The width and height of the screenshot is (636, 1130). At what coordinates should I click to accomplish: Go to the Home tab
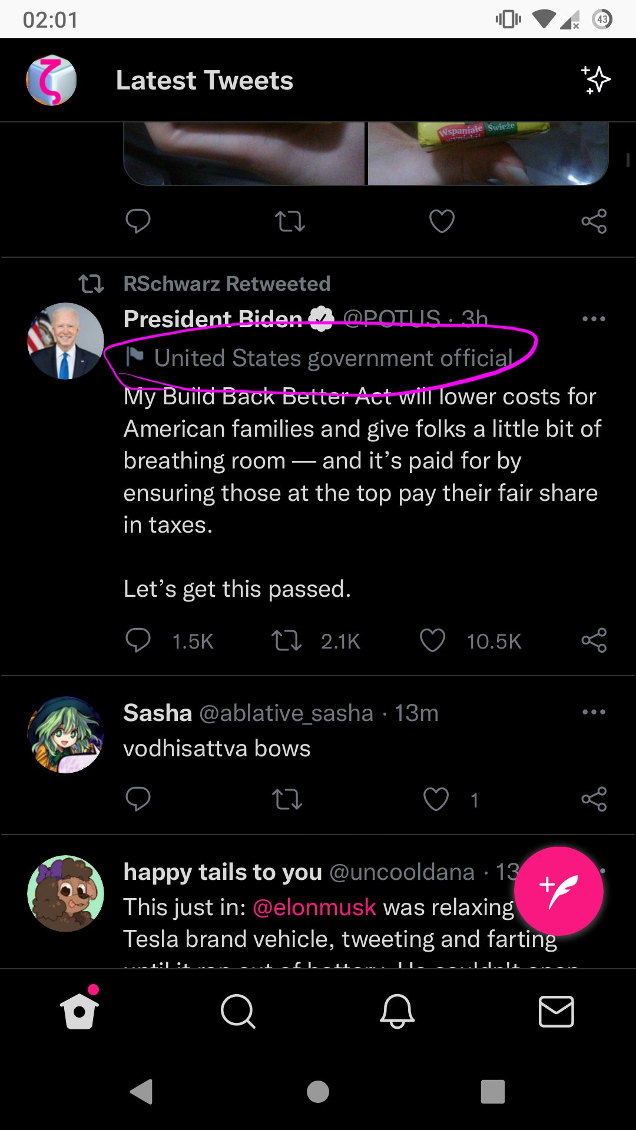[x=79, y=1011]
